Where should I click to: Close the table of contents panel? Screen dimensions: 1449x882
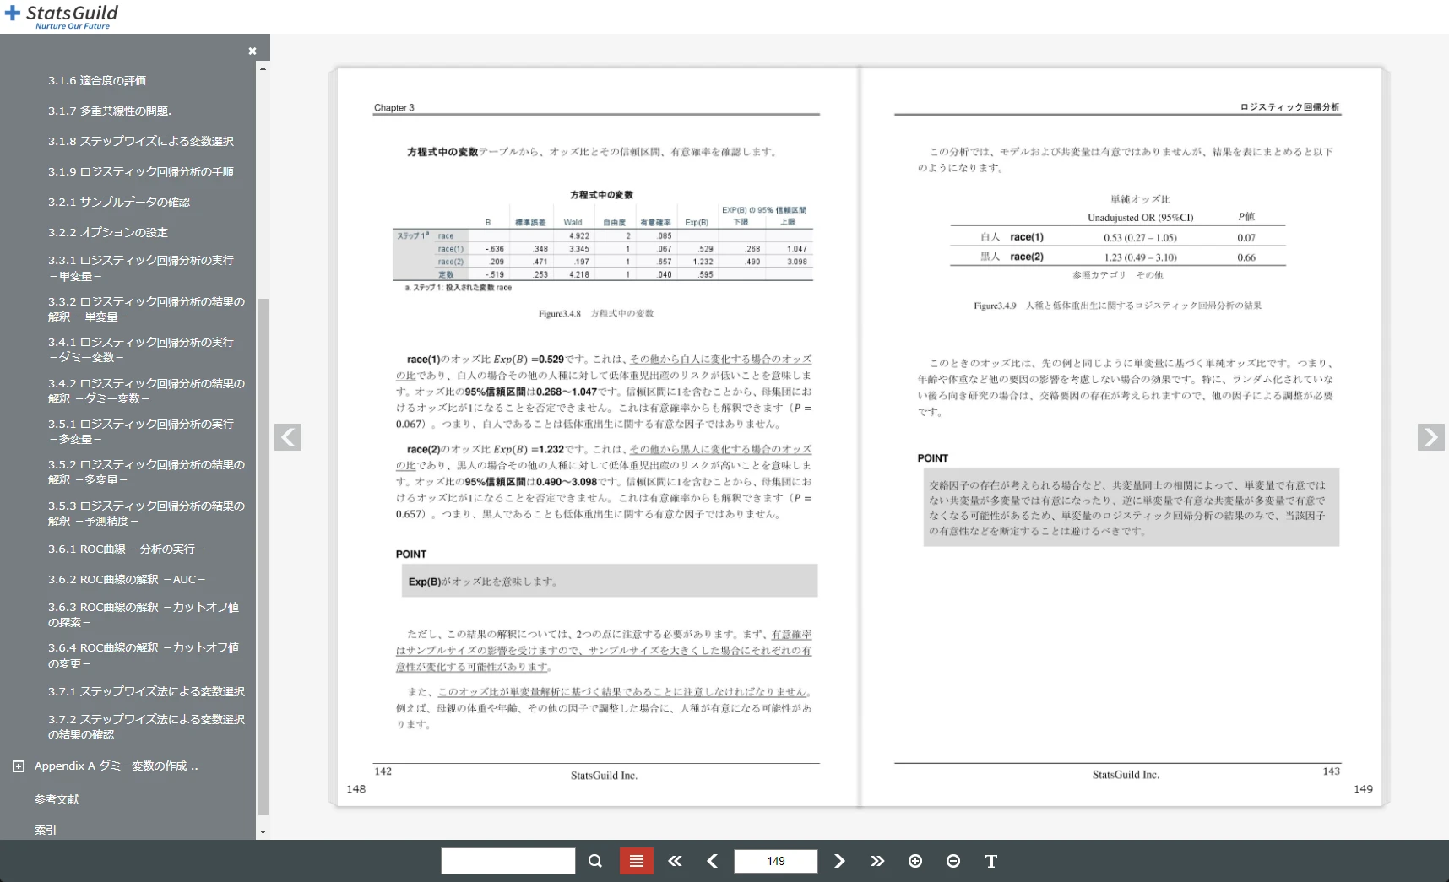tap(252, 51)
